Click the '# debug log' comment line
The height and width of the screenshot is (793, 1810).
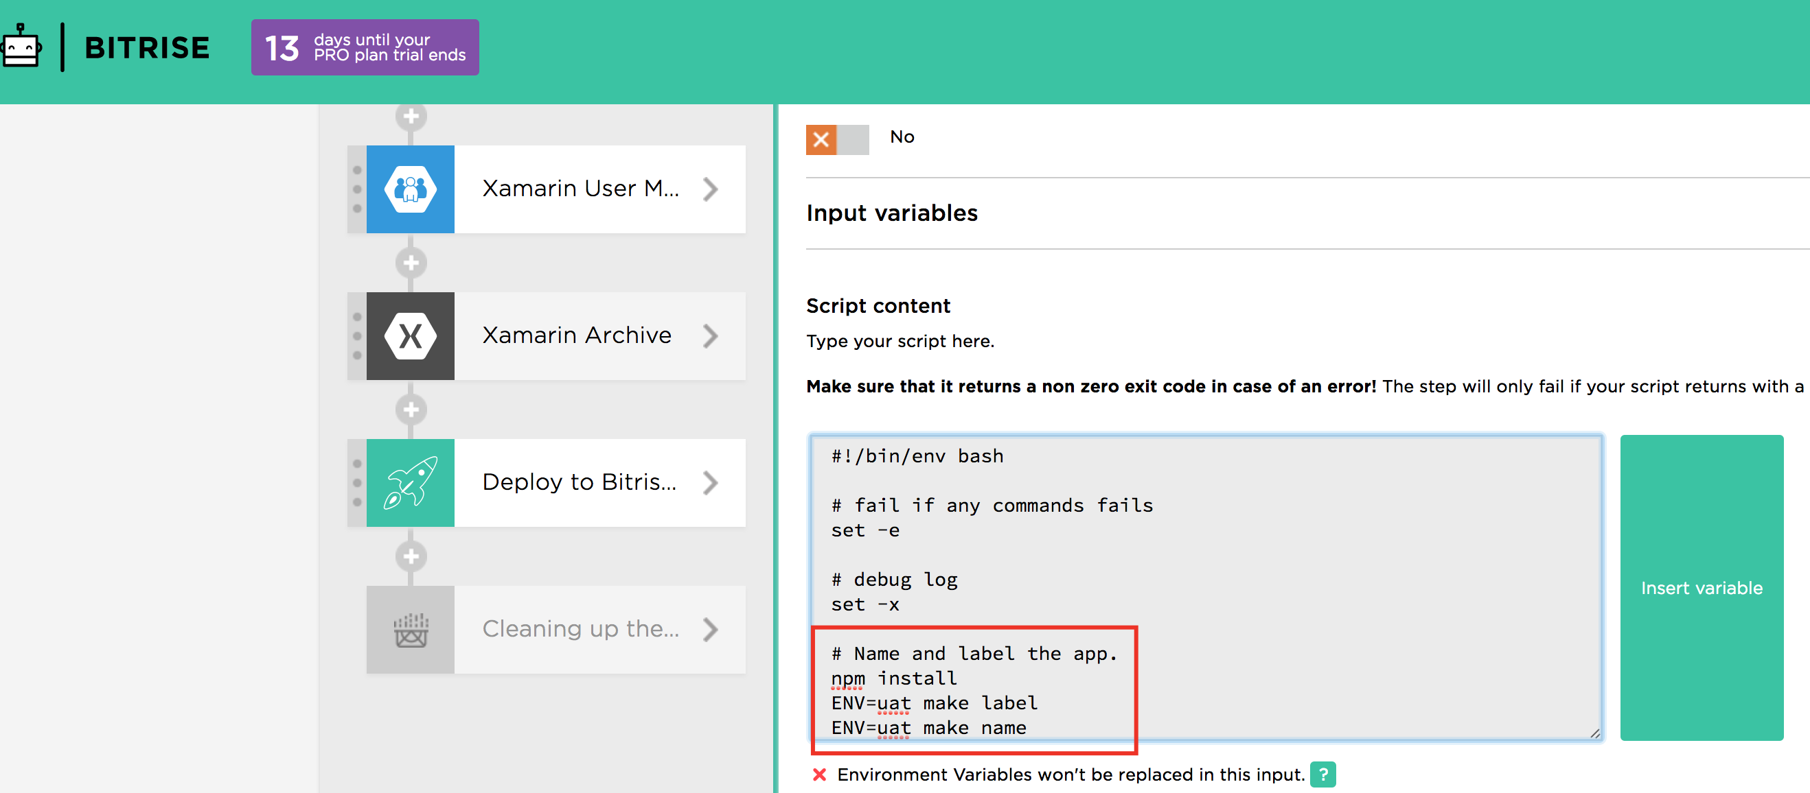point(894,579)
